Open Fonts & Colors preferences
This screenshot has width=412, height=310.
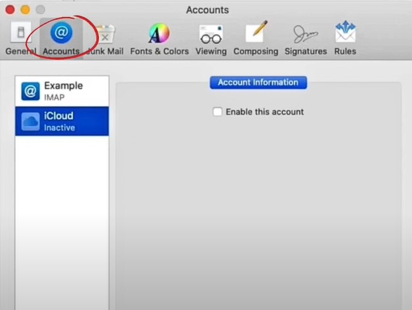(x=159, y=38)
